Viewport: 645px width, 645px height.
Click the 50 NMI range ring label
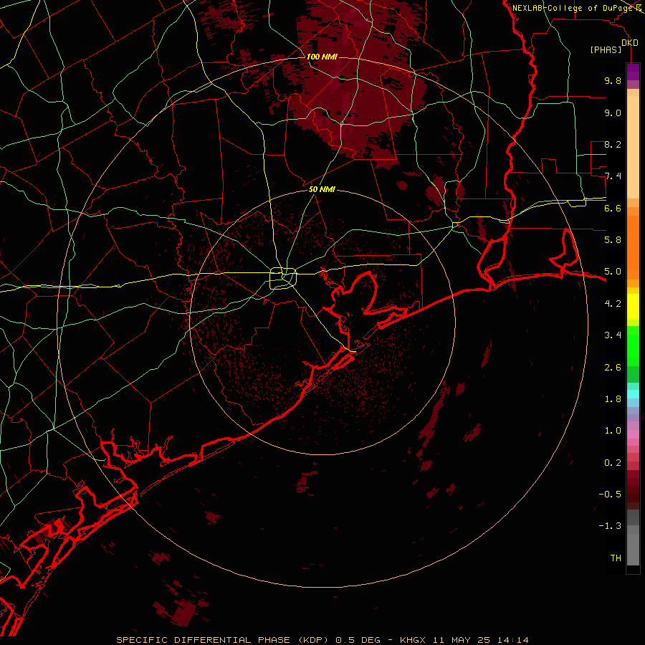point(322,189)
